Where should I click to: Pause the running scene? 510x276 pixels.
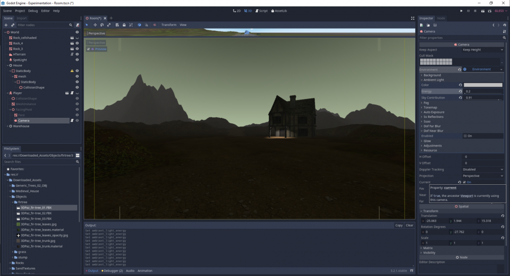pyautogui.click(x=468, y=11)
